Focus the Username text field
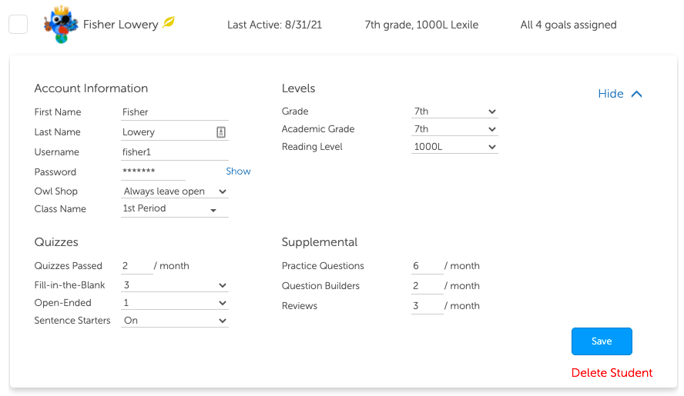Image resolution: width=684 pixels, height=396 pixels. click(x=175, y=152)
